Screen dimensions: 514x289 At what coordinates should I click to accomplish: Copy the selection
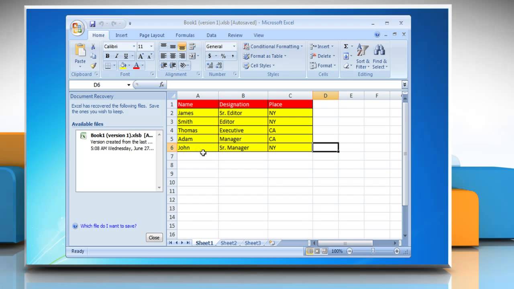[x=93, y=56]
